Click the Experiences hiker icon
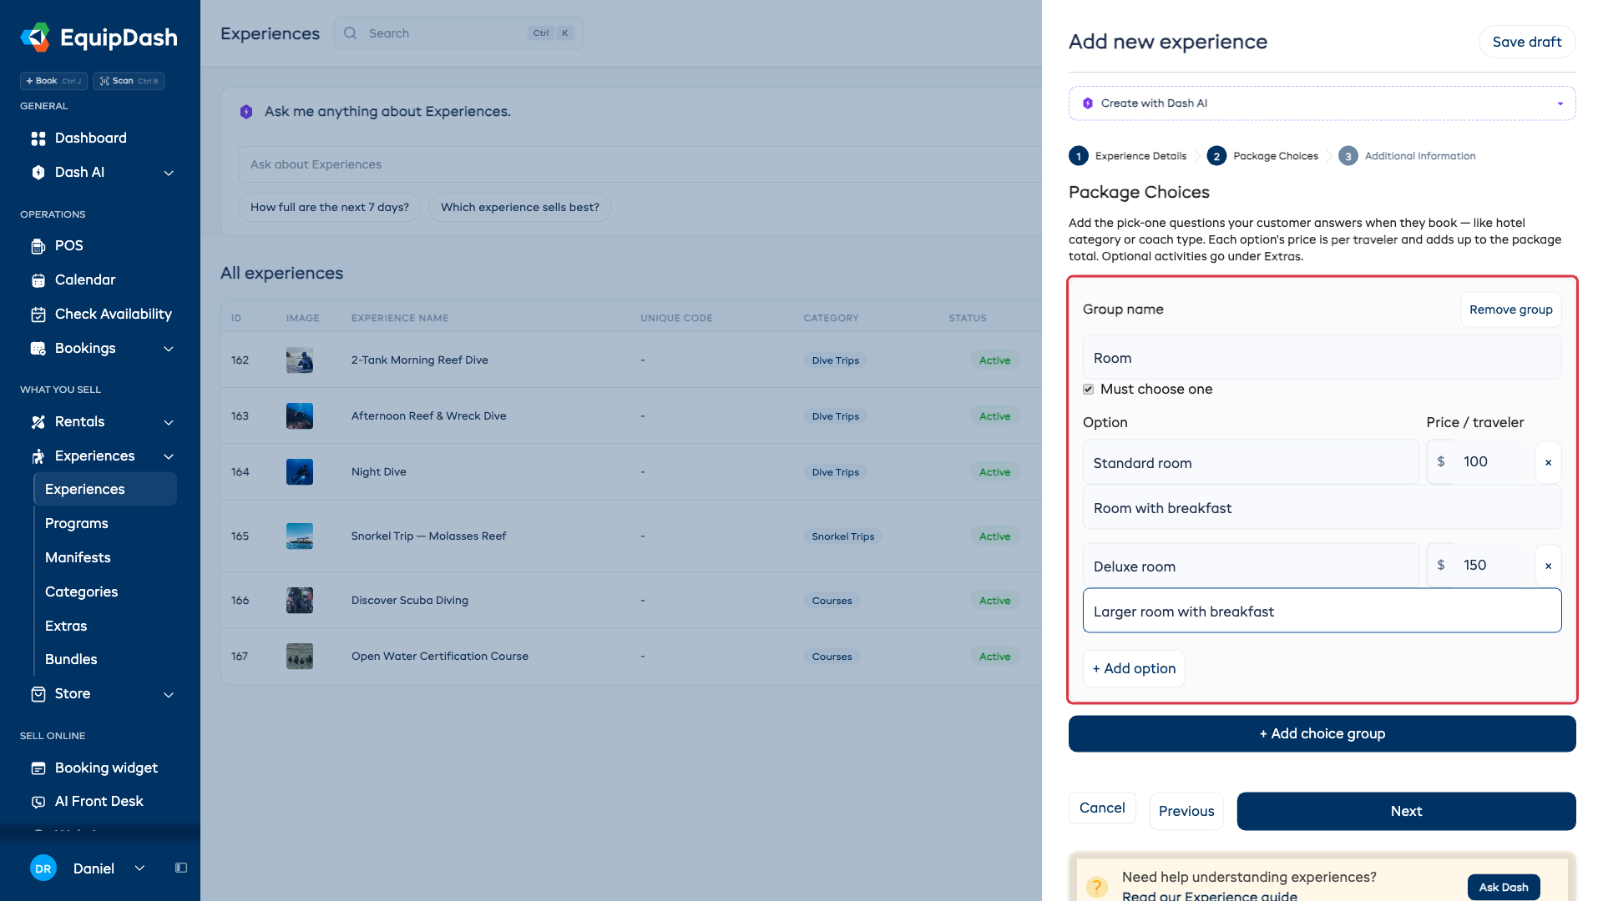1603x901 pixels. 38,456
